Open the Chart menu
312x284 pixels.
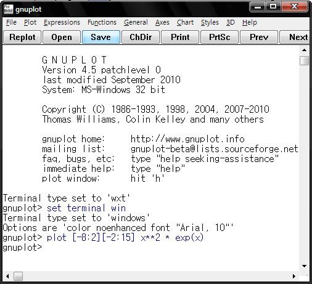tap(185, 22)
